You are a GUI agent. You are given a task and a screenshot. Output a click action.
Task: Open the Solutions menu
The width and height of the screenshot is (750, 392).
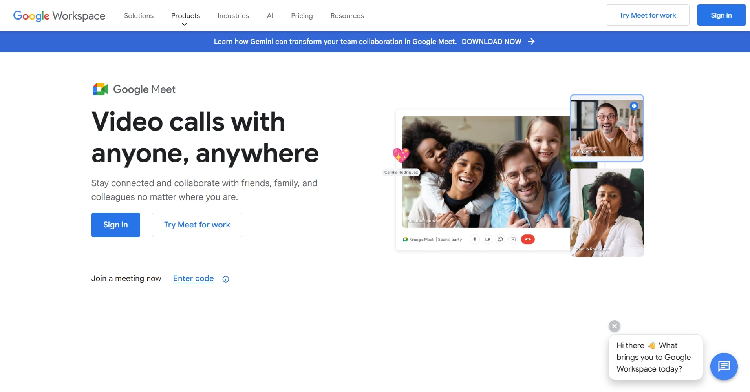pos(139,16)
